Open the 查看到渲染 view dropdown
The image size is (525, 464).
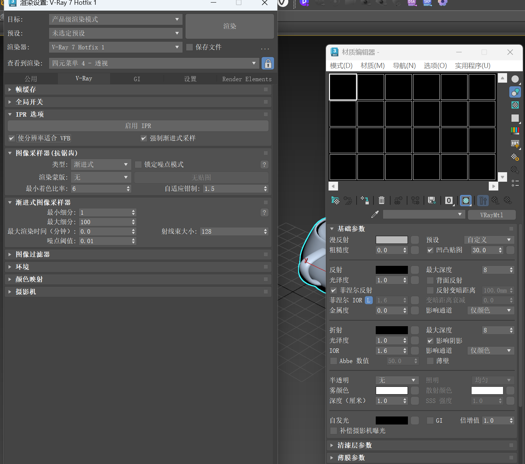coord(154,63)
